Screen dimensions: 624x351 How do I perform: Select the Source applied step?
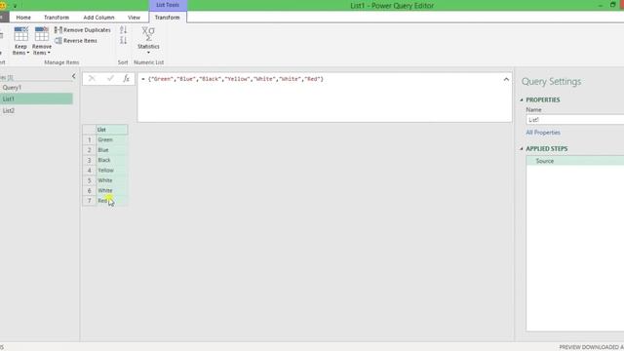coord(575,161)
